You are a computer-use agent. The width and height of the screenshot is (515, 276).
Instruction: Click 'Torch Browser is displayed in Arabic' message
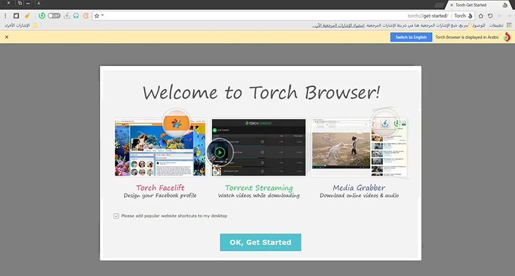[x=467, y=37]
